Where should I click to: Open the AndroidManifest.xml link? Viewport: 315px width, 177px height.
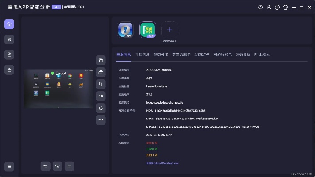(162, 163)
